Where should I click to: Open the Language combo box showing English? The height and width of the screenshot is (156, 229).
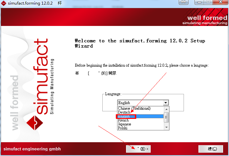[143, 103]
